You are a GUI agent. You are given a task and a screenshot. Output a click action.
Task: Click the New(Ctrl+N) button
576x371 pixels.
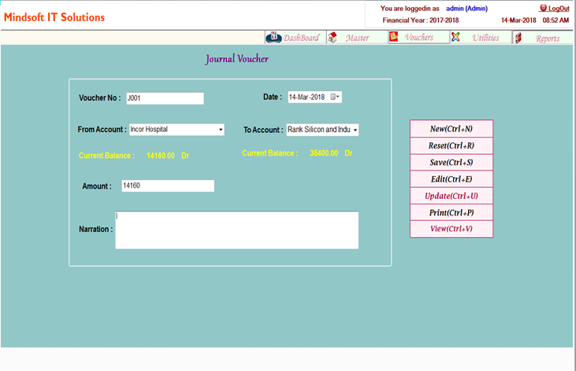click(452, 129)
